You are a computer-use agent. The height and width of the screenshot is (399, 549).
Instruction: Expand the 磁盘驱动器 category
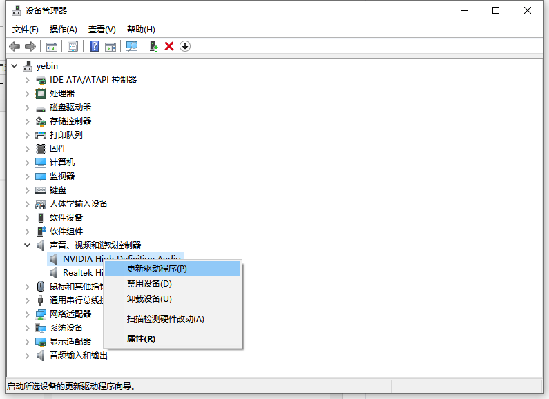[x=28, y=108]
